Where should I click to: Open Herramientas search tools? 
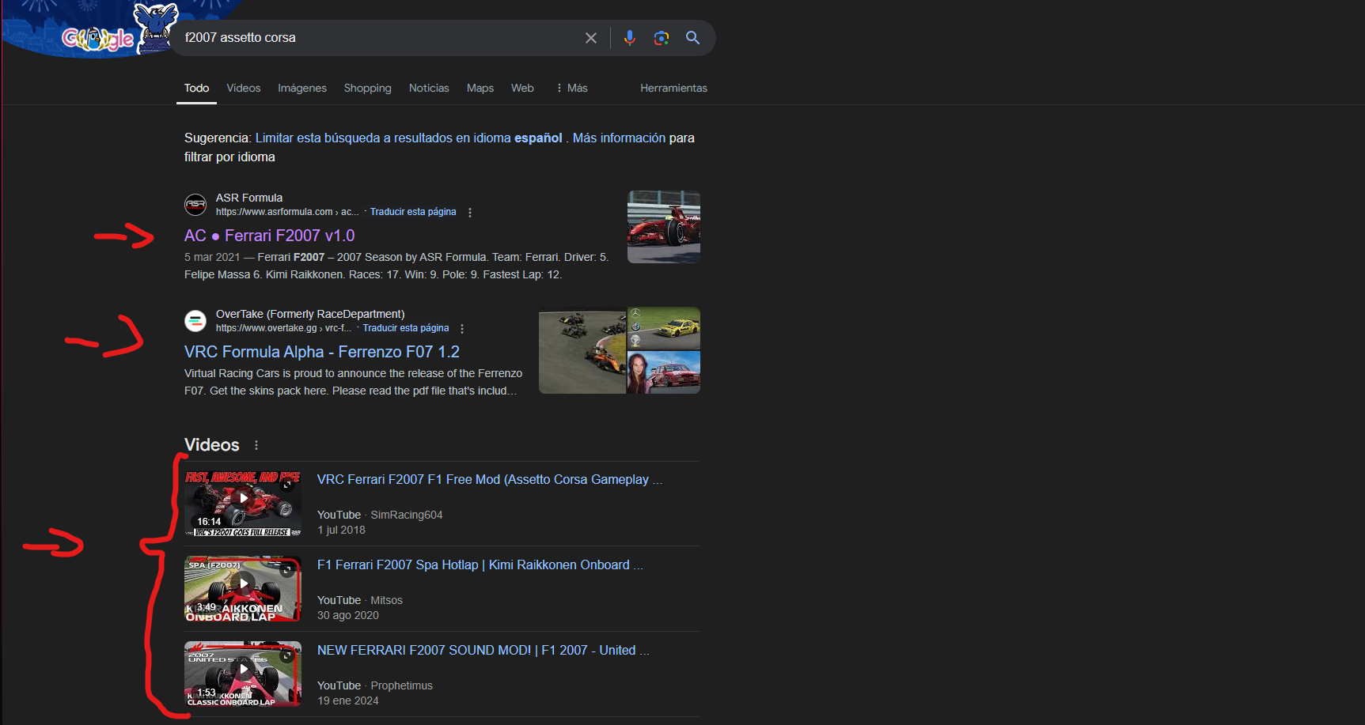[x=673, y=88]
